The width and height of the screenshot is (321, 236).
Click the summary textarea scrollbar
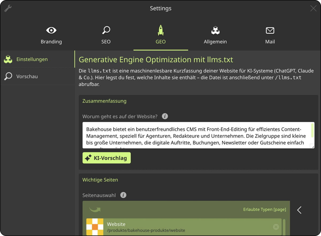[x=312, y=130]
